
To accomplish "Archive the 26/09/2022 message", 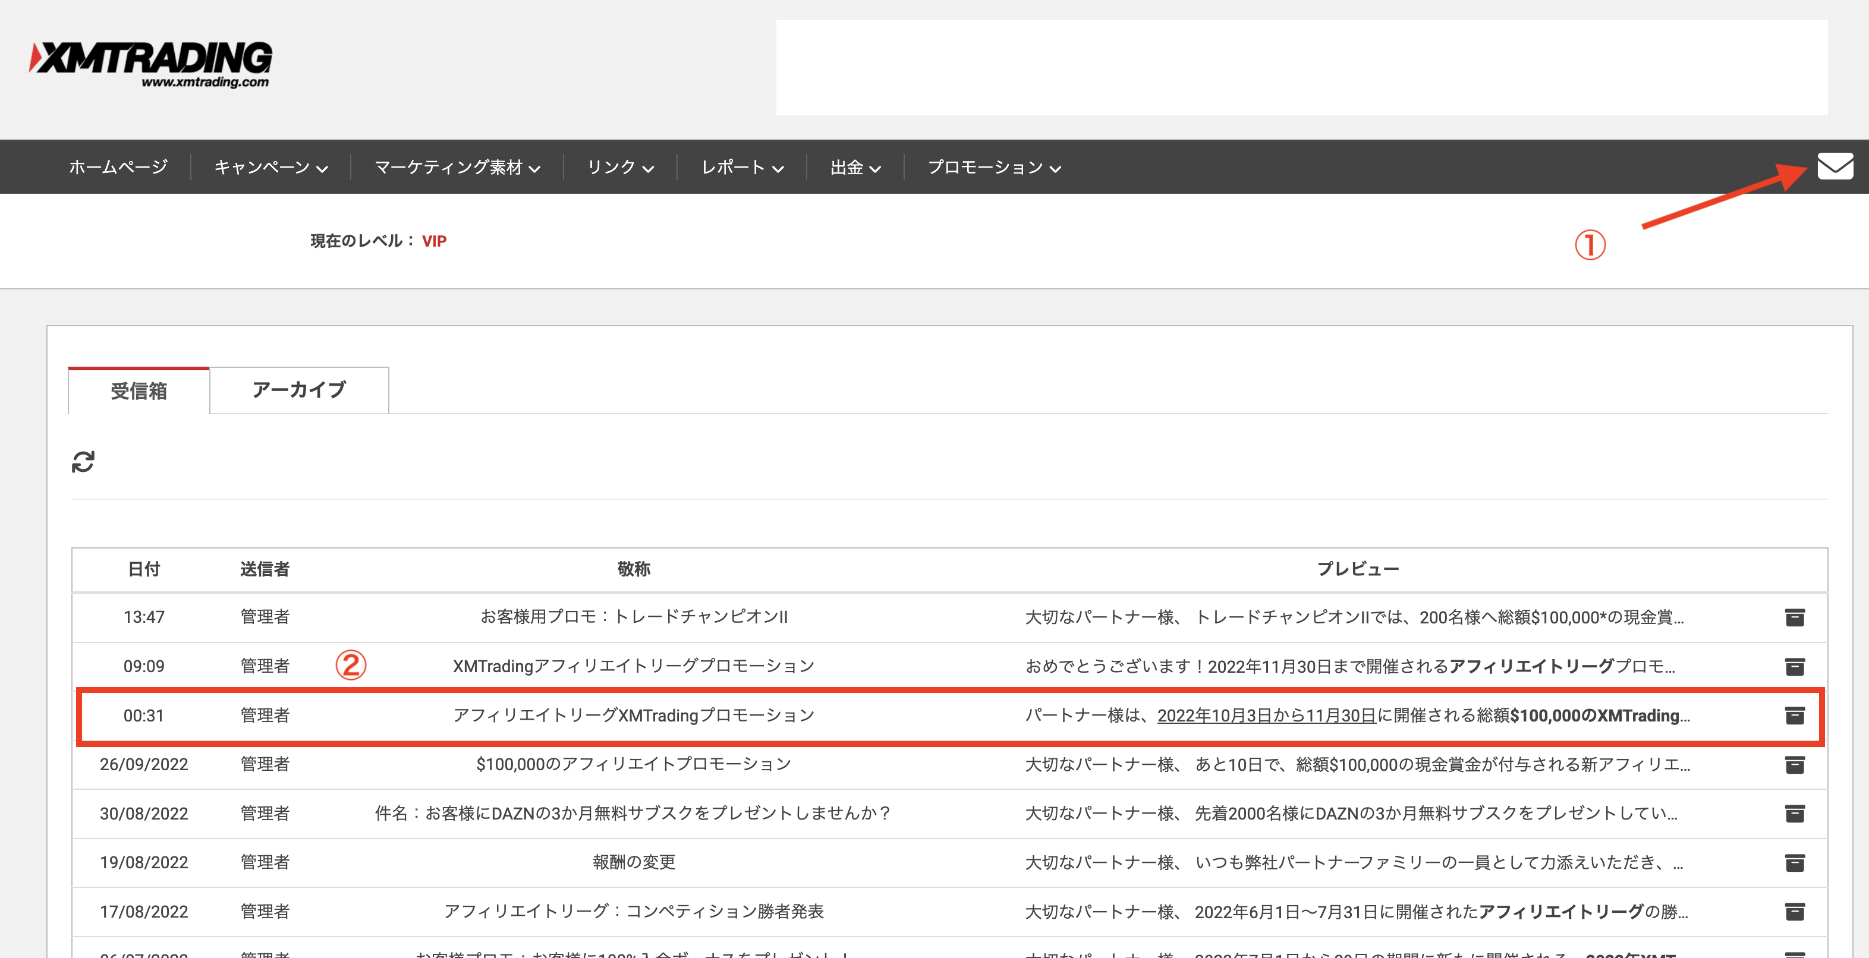I will coord(1794,764).
